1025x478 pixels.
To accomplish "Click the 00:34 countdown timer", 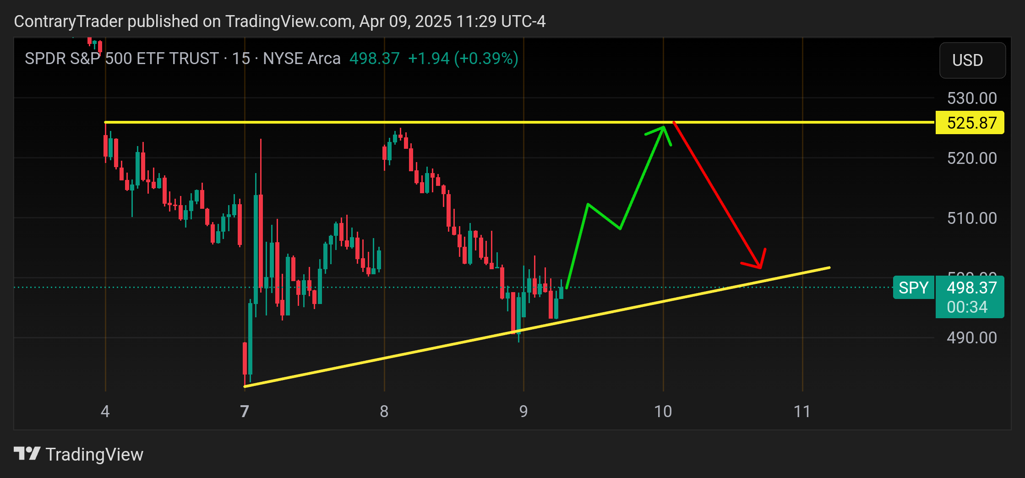I will [967, 307].
